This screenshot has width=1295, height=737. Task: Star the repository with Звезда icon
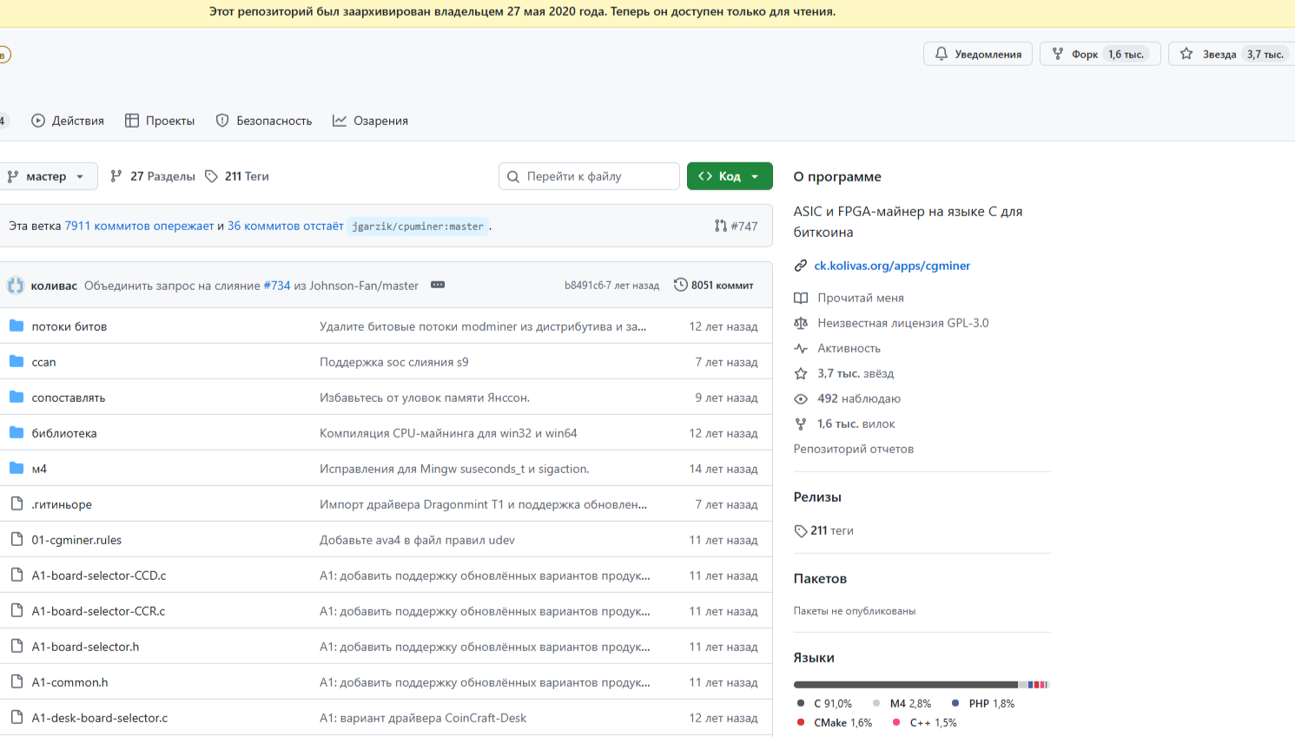[x=1186, y=54]
